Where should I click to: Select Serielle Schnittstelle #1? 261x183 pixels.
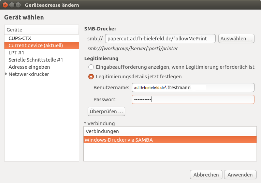[x=35, y=60]
